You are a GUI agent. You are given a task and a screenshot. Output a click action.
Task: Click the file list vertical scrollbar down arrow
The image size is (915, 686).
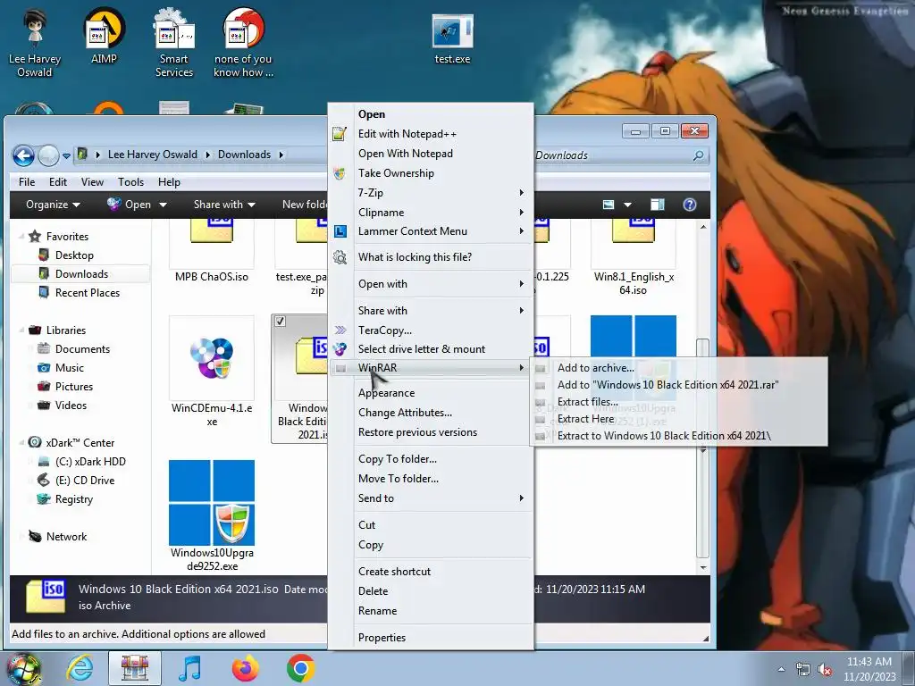[703, 567]
